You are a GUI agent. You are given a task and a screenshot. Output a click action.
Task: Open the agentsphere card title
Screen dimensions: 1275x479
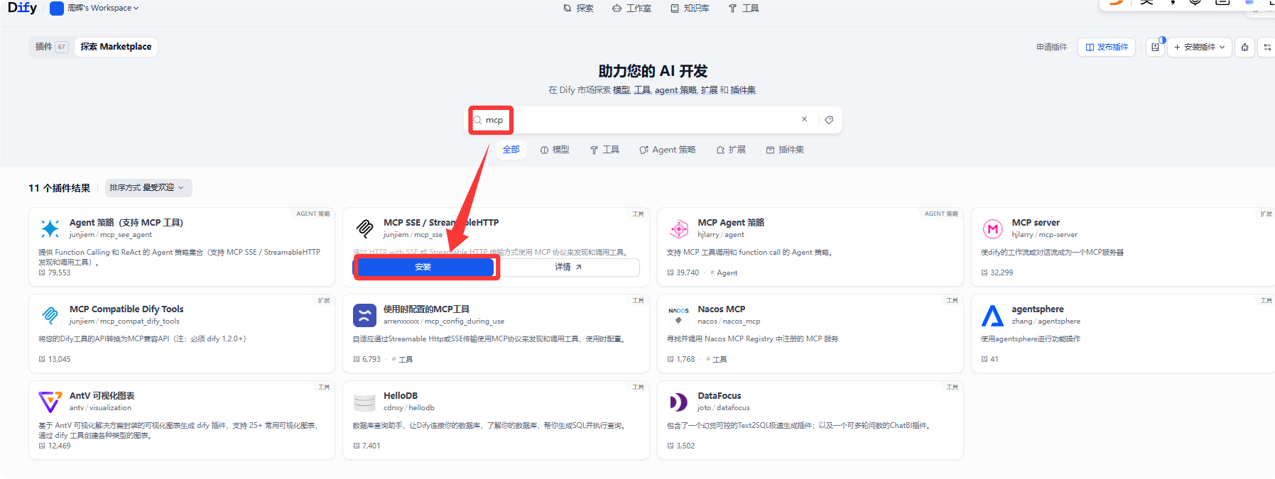point(1038,309)
